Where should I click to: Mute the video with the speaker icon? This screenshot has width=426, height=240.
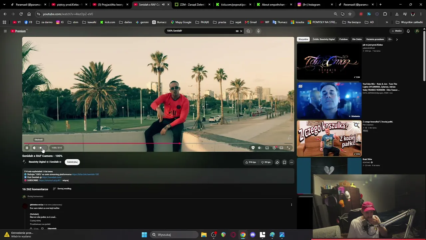[x=34, y=148]
